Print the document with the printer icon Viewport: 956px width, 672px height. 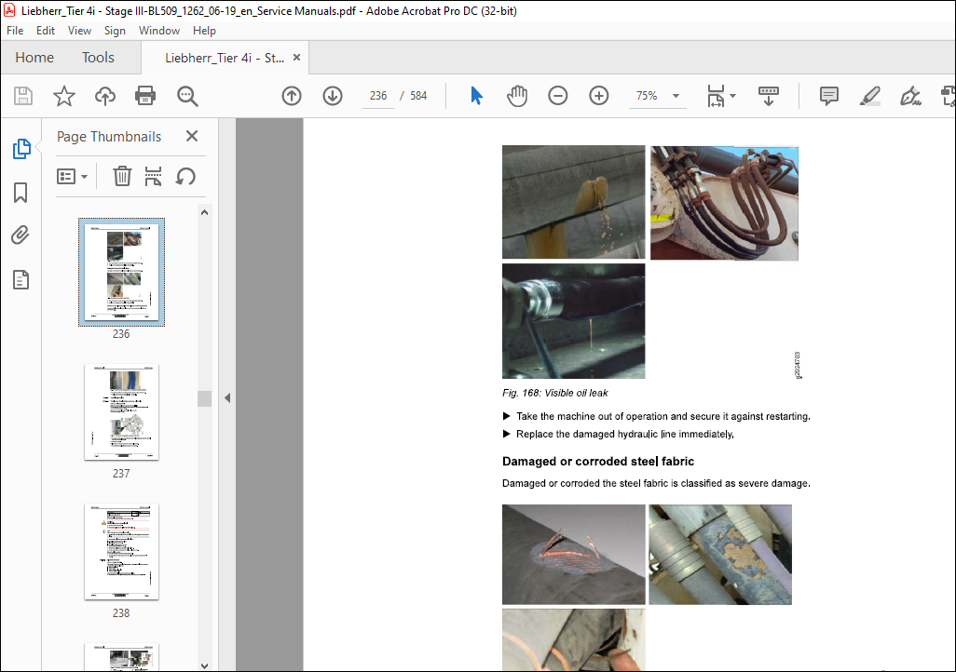tap(145, 96)
